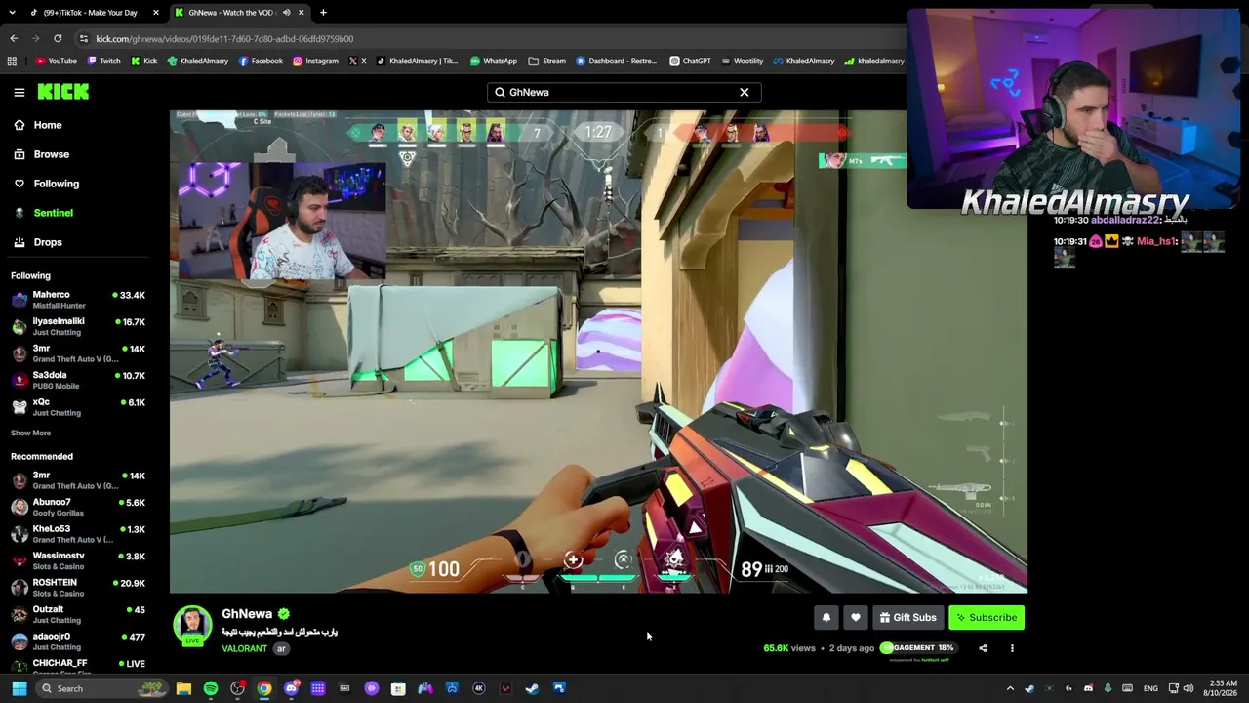The width and height of the screenshot is (1249, 703).
Task: Open Drops in the Kick sidebar
Action: point(39,242)
